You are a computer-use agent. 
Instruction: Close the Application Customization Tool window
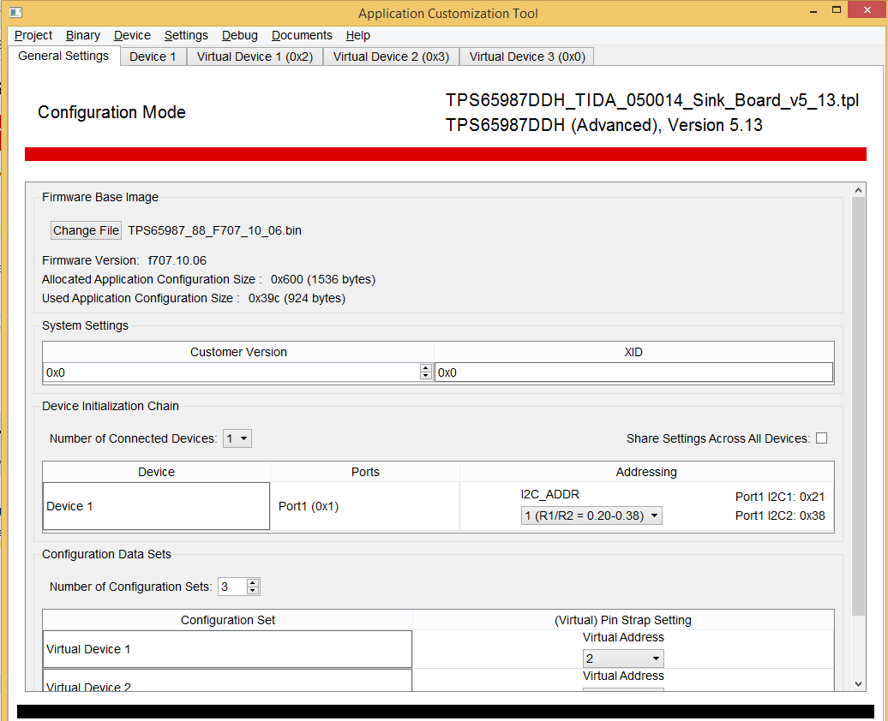point(867,9)
